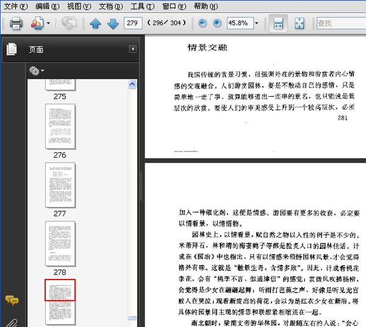The width and height of the screenshot is (366, 327).
Task: Click the zoom in plus button
Action: [217, 24]
